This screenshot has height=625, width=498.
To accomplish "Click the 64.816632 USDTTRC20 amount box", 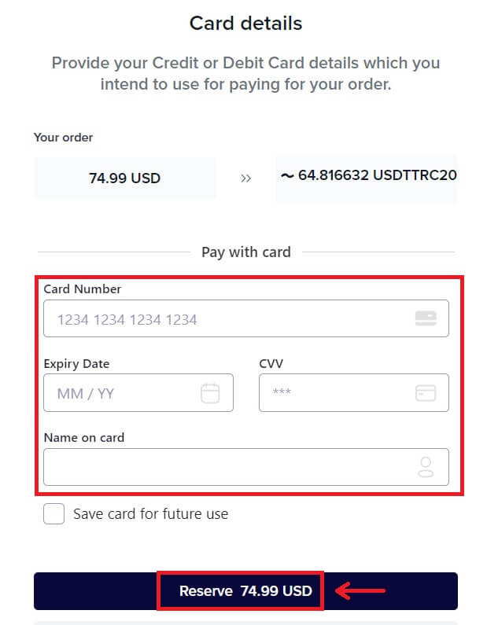I will coord(367,175).
